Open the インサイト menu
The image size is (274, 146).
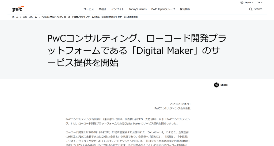coord(118,9)
